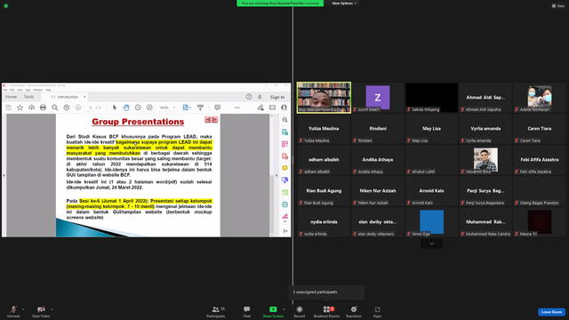Open the Zoom Chat panel

pyautogui.click(x=247, y=311)
